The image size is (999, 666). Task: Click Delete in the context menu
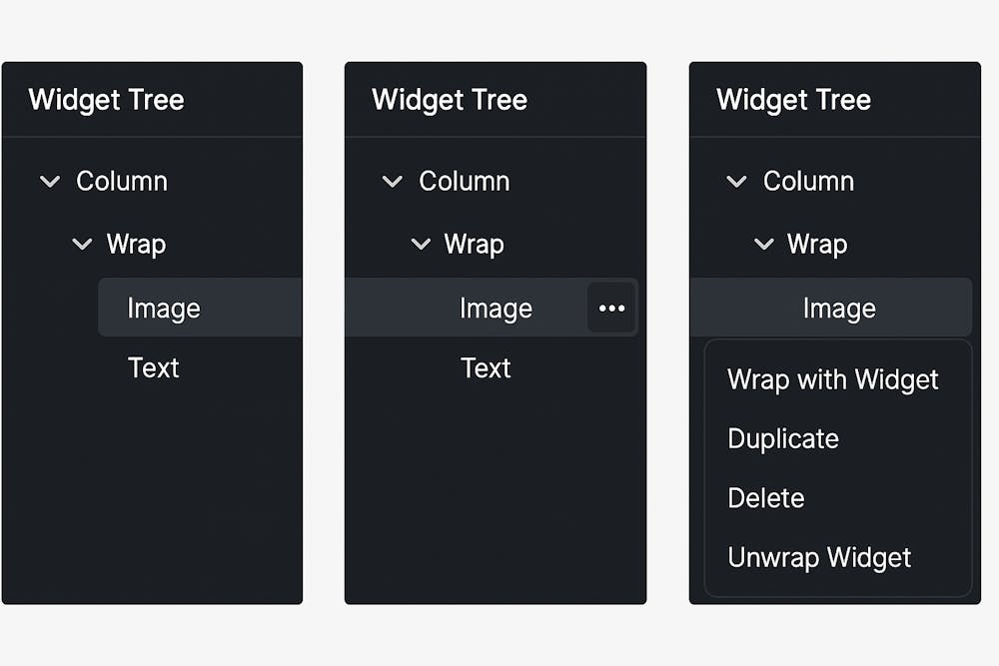click(x=766, y=497)
